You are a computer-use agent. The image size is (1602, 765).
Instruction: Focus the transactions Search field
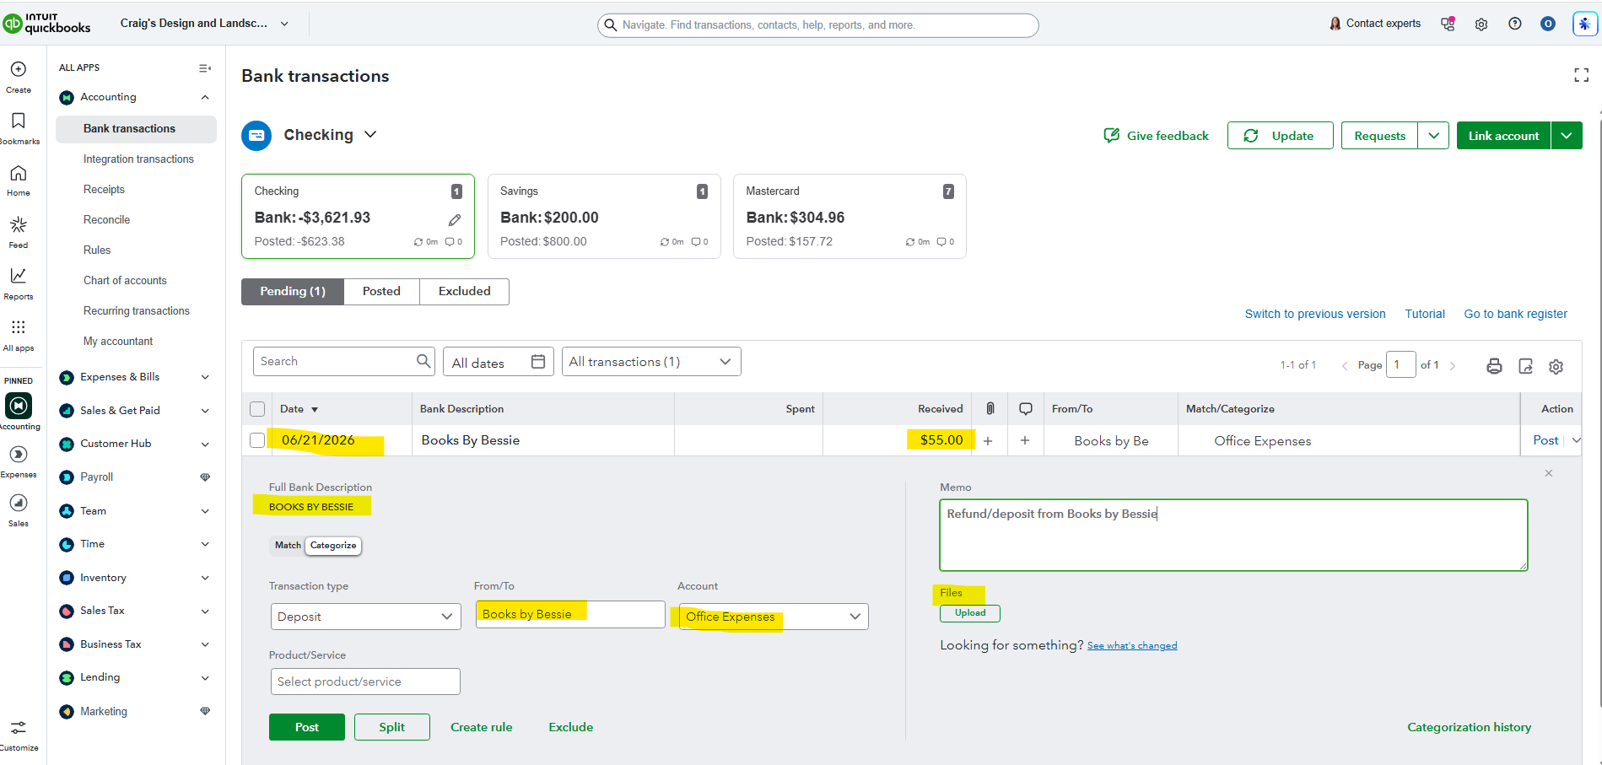click(x=344, y=362)
